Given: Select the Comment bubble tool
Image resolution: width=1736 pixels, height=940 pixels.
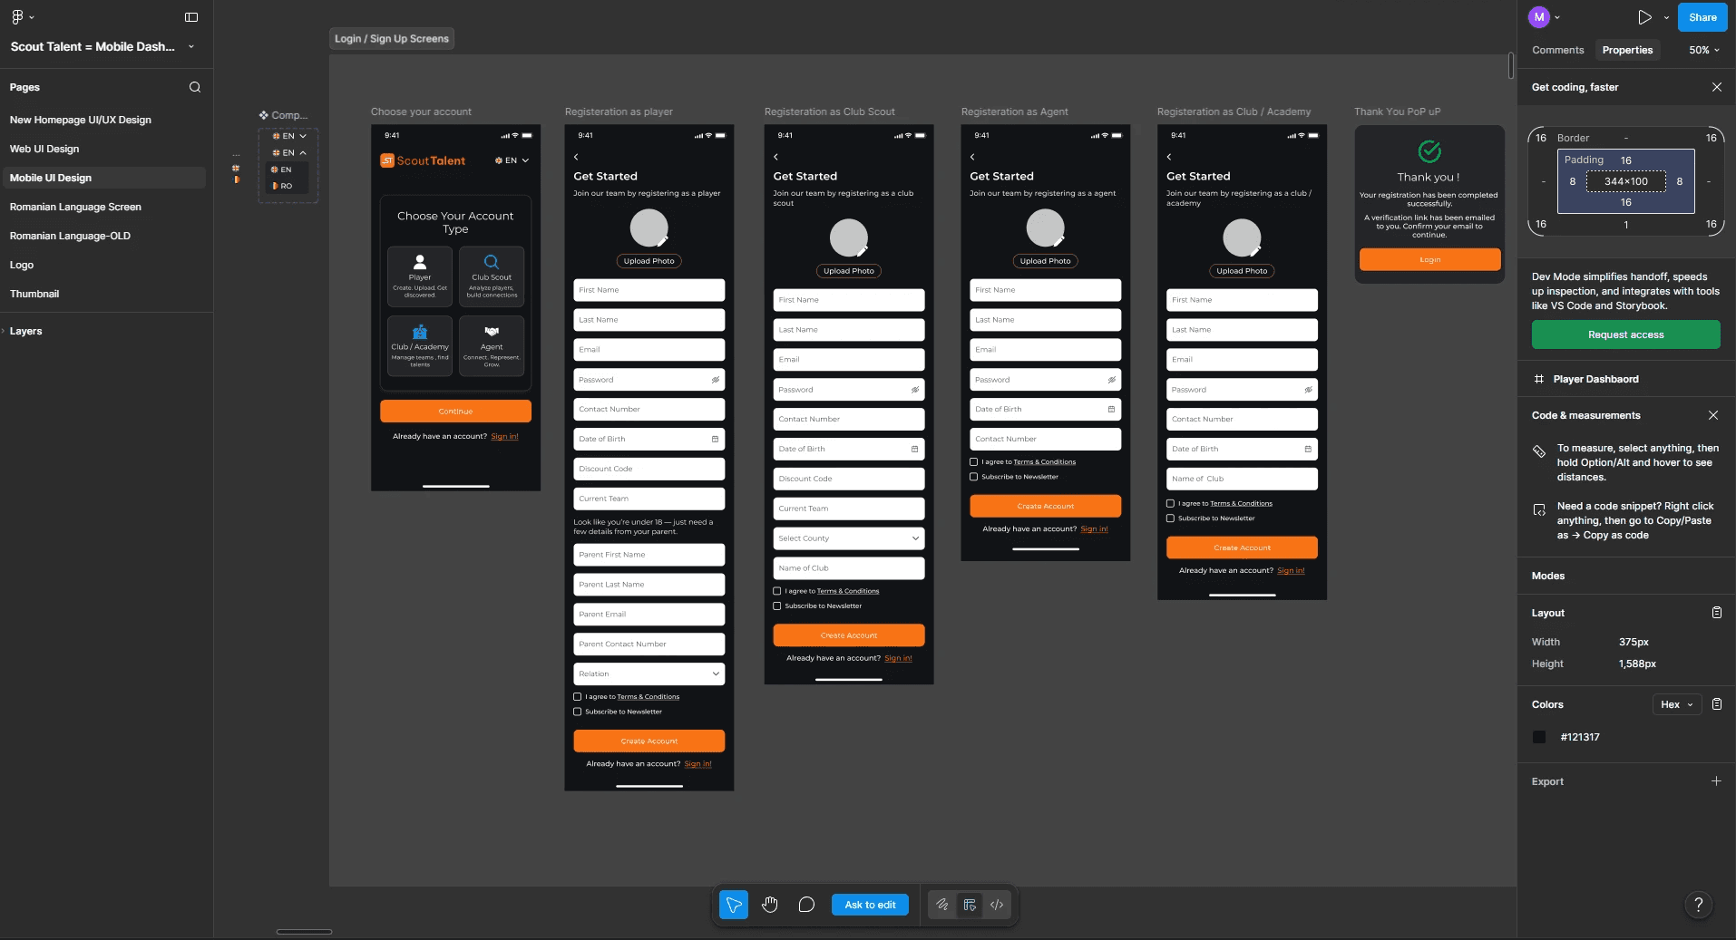Looking at the screenshot, I should (806, 905).
